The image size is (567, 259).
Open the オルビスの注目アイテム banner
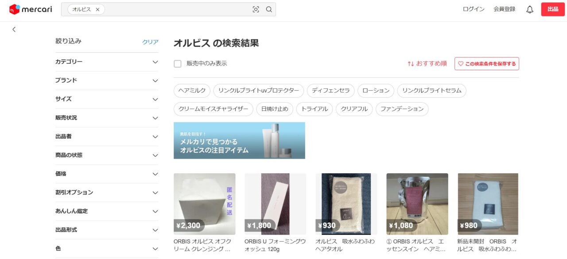[239, 141]
